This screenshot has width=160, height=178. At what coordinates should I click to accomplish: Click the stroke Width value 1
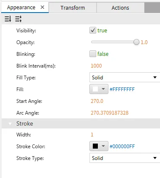(x=92, y=135)
